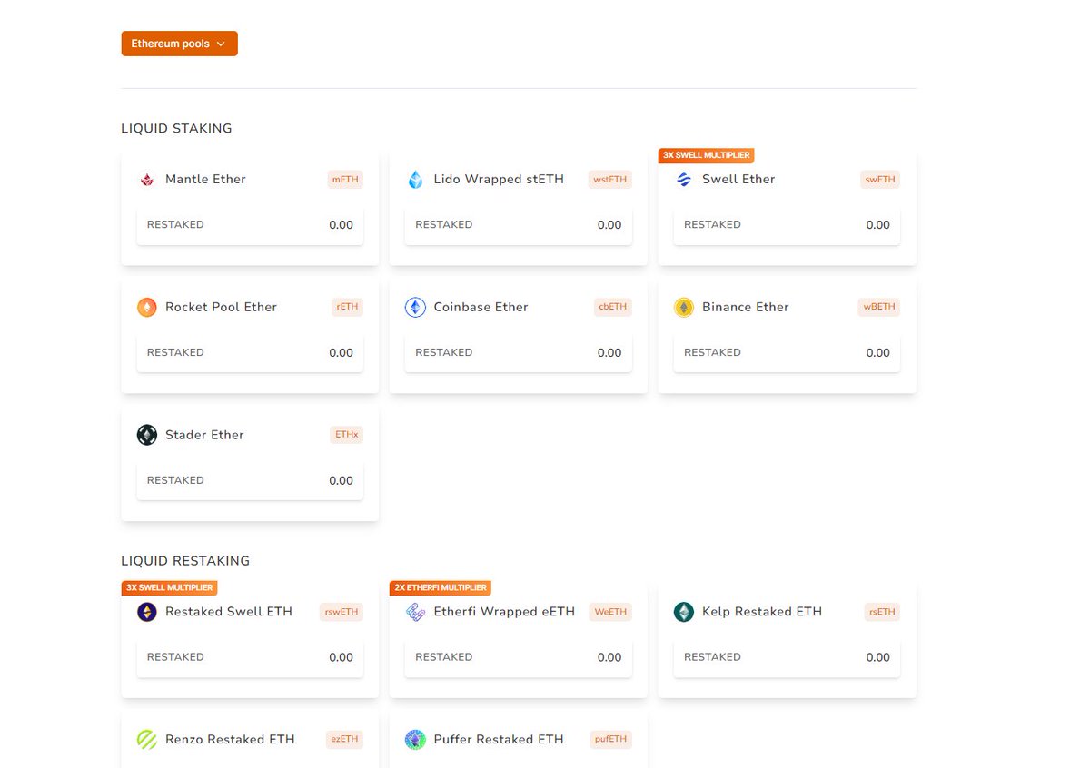Viewport: 1090px width, 768px height.
Task: Open the Restaked Swell ETH title
Action: tap(229, 612)
